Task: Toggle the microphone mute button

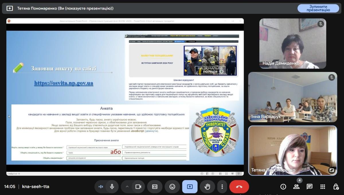Action: click(112, 187)
